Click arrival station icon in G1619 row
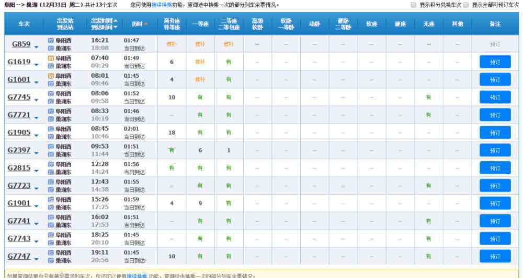 coord(51,66)
